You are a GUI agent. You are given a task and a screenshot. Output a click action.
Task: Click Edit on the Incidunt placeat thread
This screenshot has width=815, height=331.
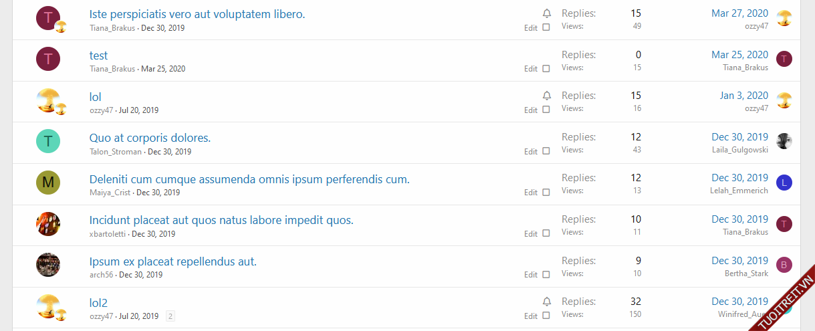click(530, 234)
